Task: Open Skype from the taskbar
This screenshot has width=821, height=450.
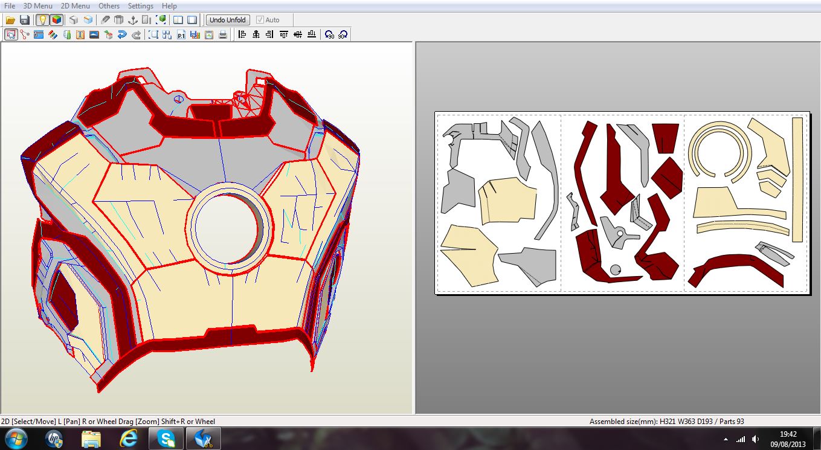Action: click(166, 439)
